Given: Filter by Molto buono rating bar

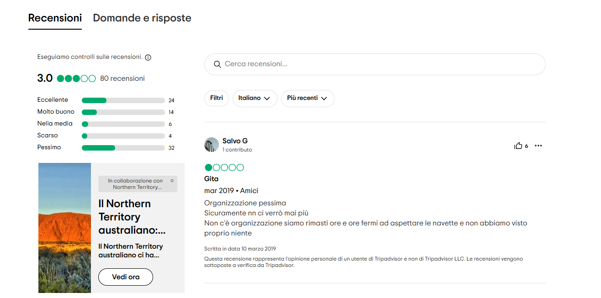Looking at the screenshot, I should pos(123,112).
